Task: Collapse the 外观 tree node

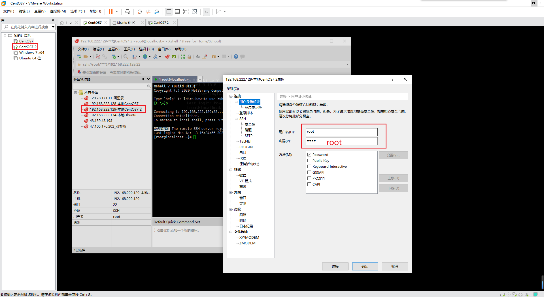Action: [x=231, y=192]
